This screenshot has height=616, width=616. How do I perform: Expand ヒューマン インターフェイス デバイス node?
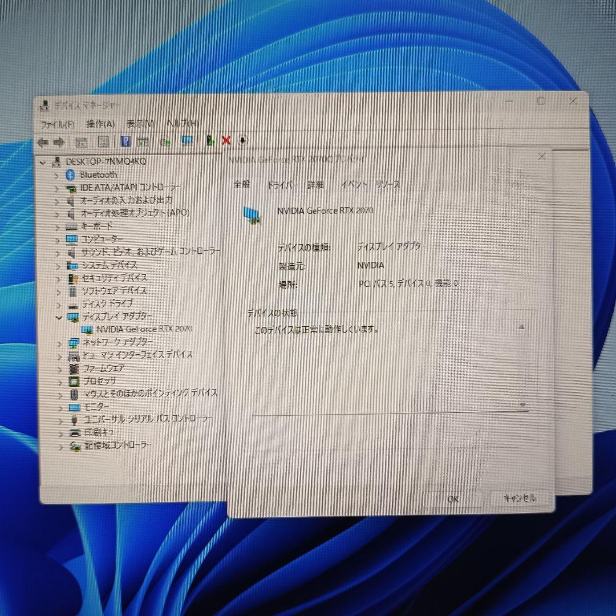pyautogui.click(x=60, y=356)
